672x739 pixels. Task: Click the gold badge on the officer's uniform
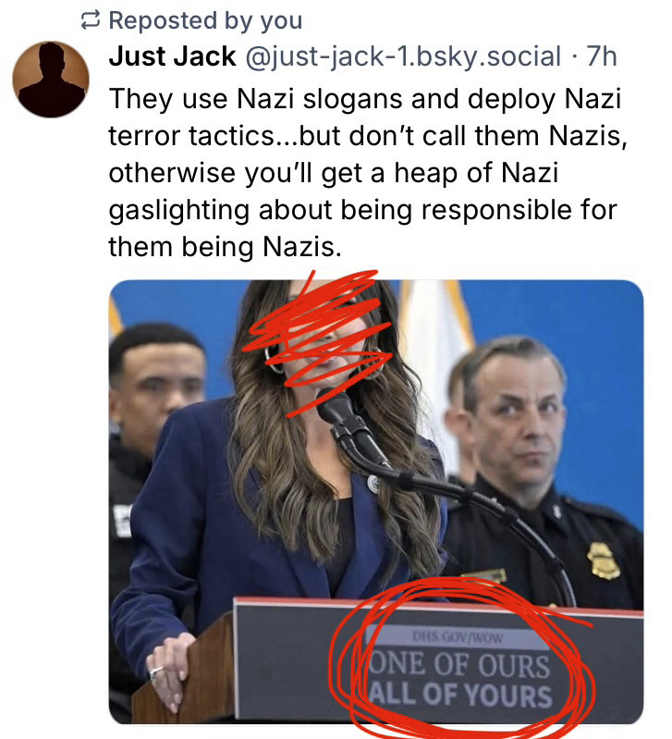pos(603,560)
